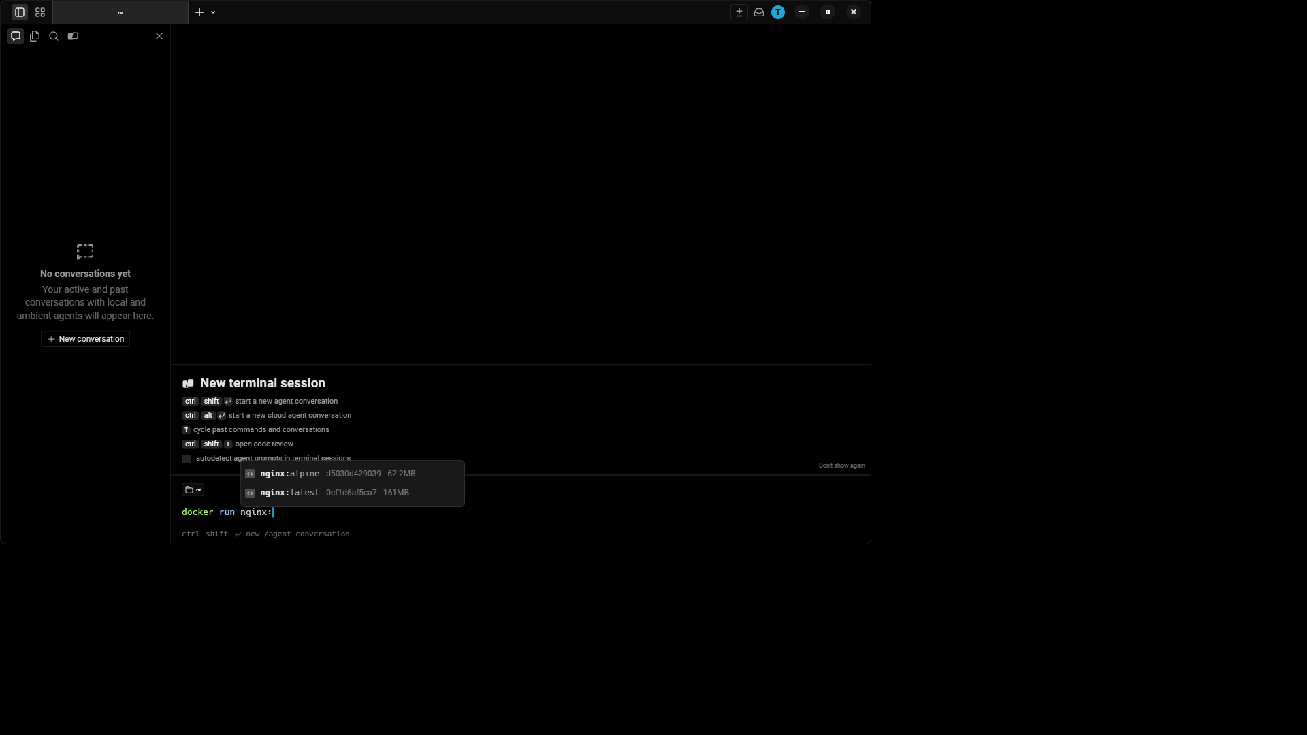Open the files explorer icon in sidebar
This screenshot has width=1307, height=735.
[x=35, y=36]
